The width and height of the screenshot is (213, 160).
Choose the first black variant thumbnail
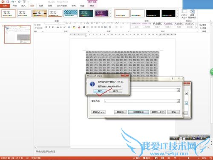[153, 13]
